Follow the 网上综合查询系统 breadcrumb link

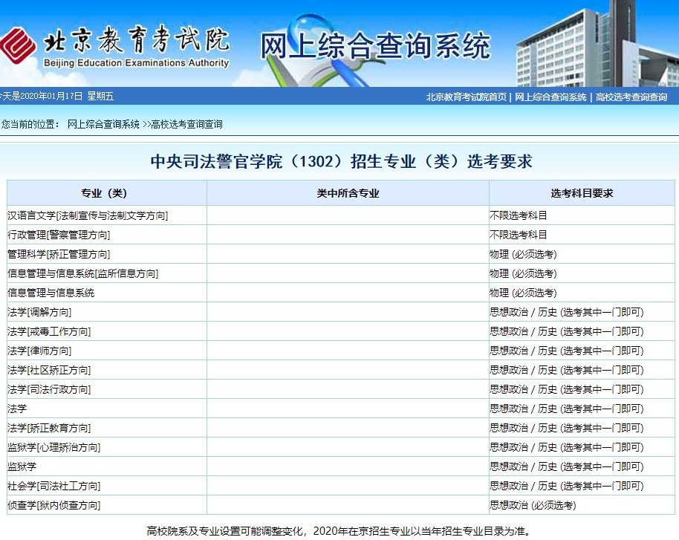tap(103, 124)
